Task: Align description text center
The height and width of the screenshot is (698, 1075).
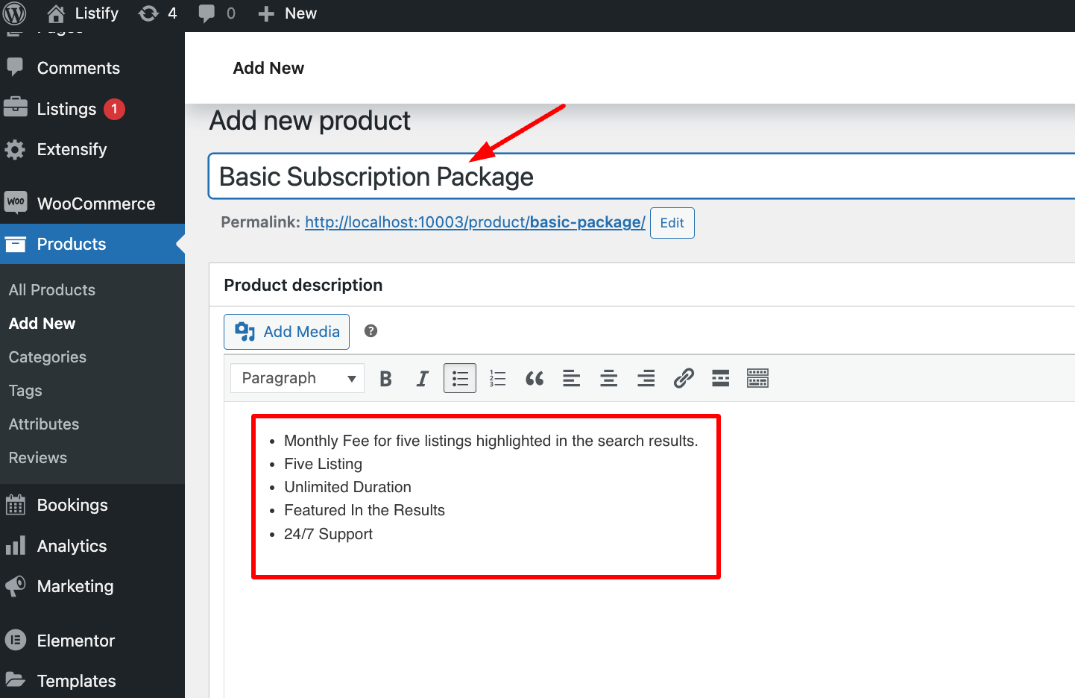Action: click(608, 378)
